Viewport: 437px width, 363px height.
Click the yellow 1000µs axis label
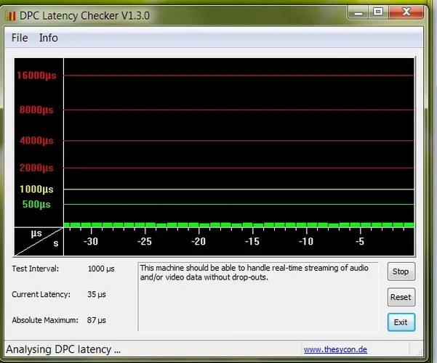36,189
